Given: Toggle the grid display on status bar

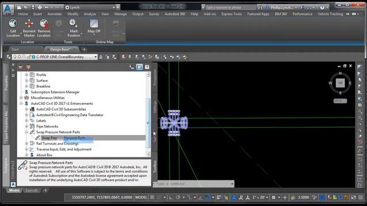Looking at the screenshot, I should pyautogui.click(x=152, y=197).
